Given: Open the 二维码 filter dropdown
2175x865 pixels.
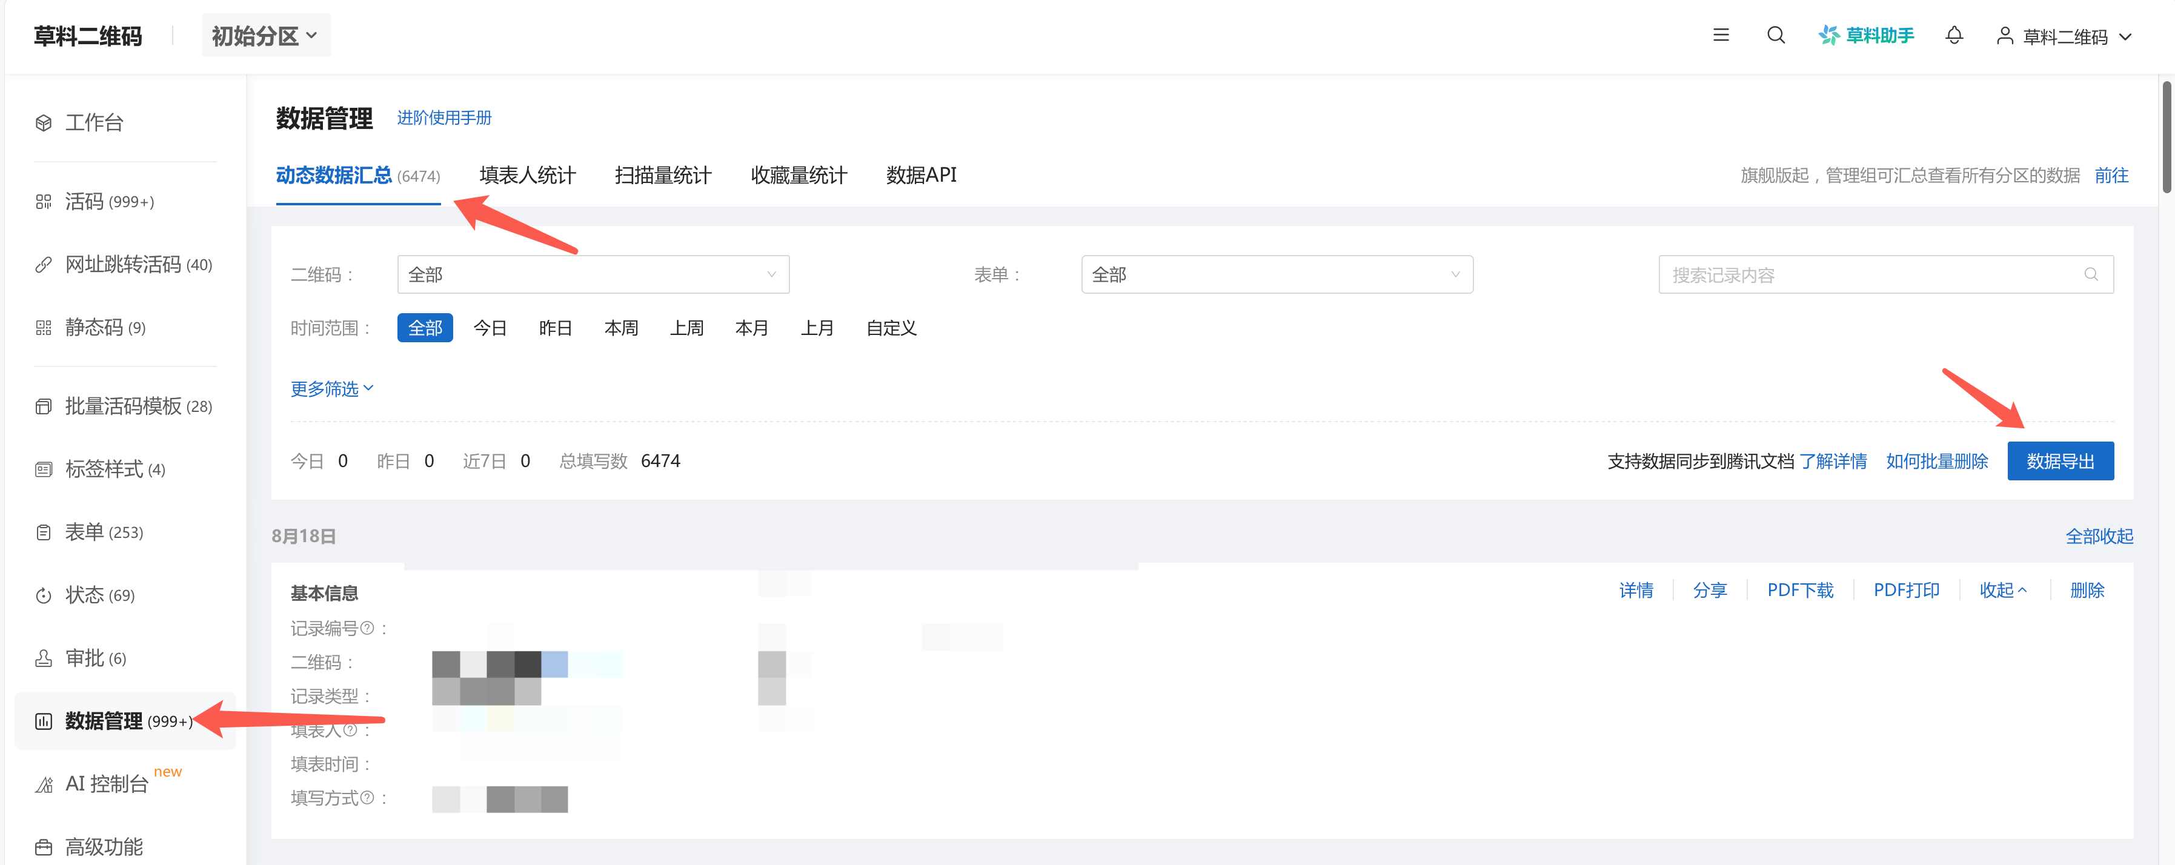Looking at the screenshot, I should pyautogui.click(x=593, y=274).
